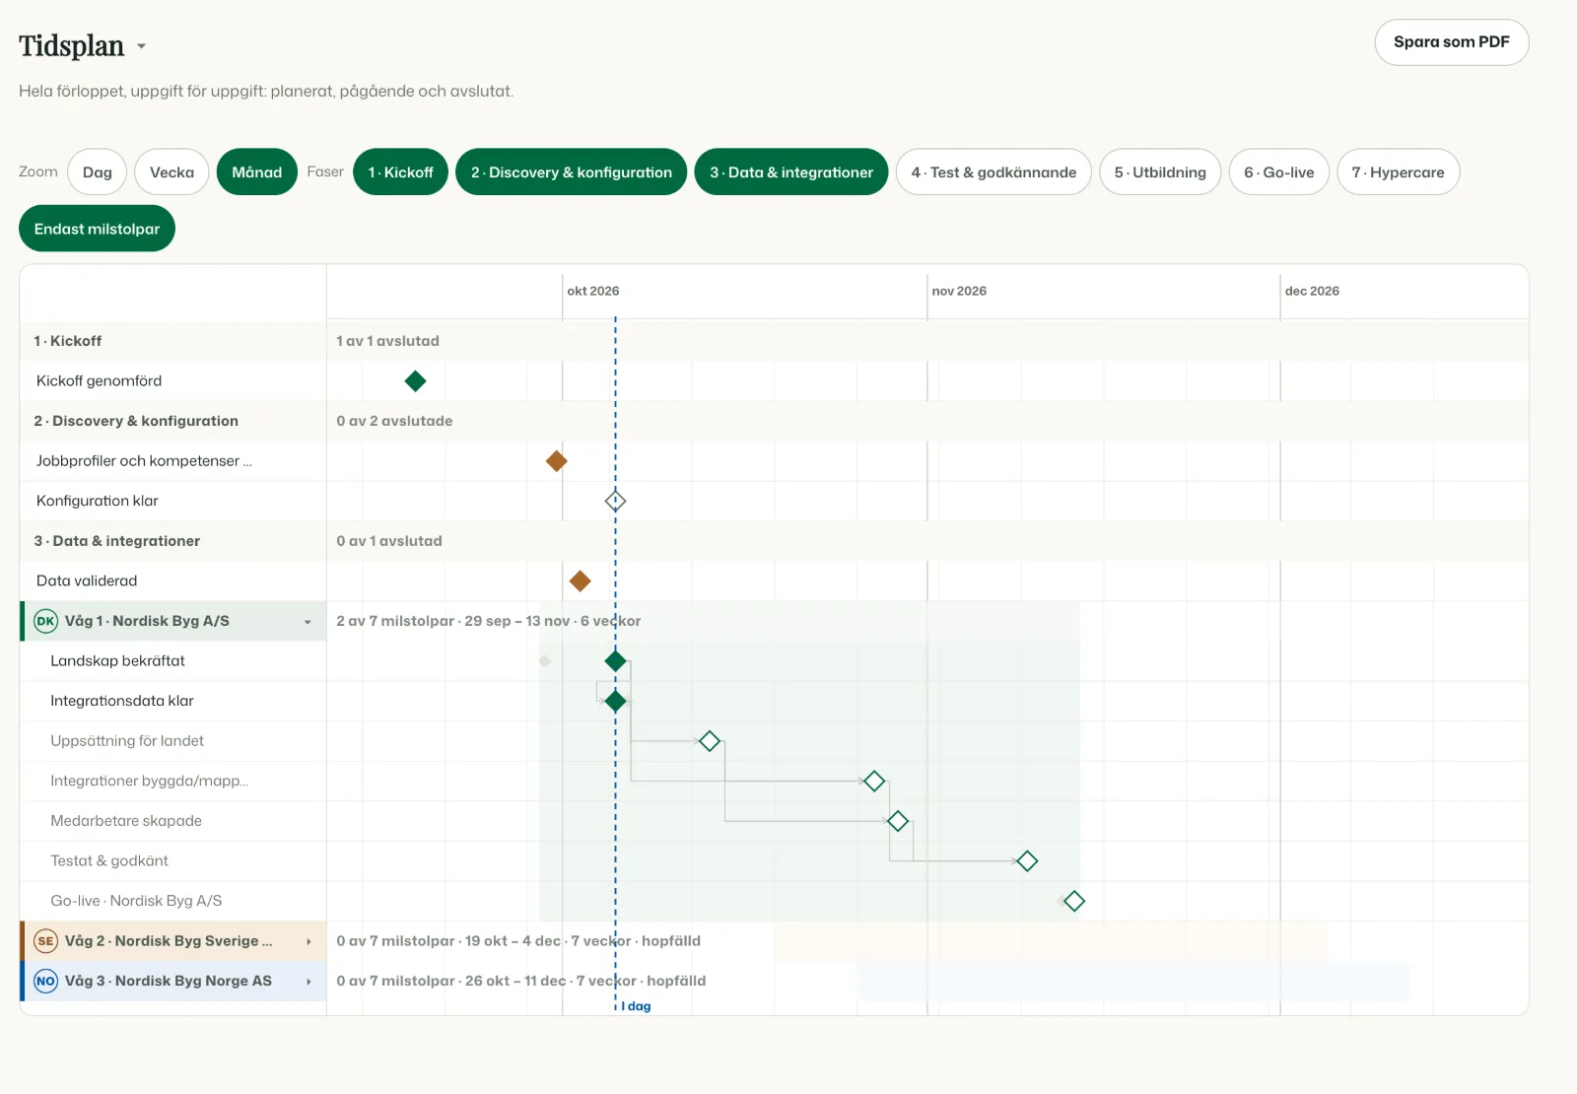Enable phase filter 4 · Test & godkännande
This screenshot has height=1094, width=1577.
[994, 172]
